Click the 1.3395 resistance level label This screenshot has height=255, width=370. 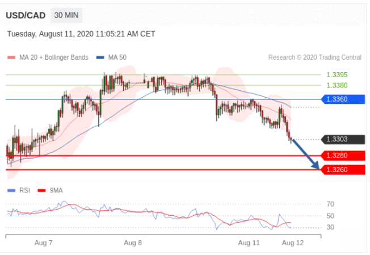337,75
